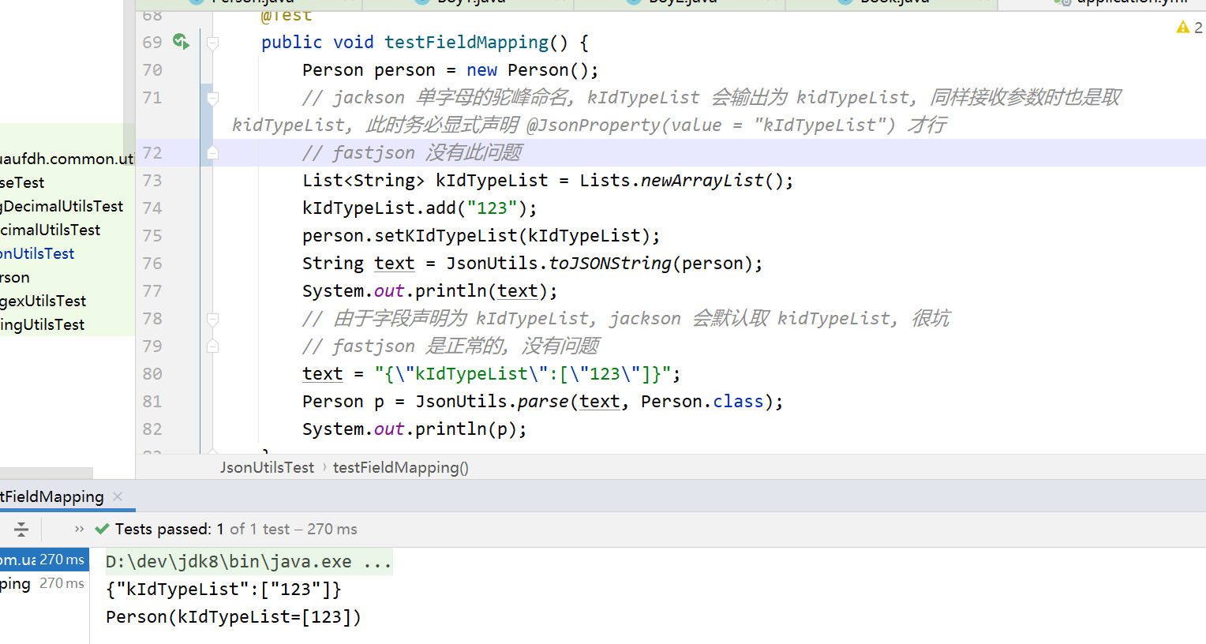Place the cursor on 'testFieldMapping' method name
1206x644 pixels.
tap(466, 43)
